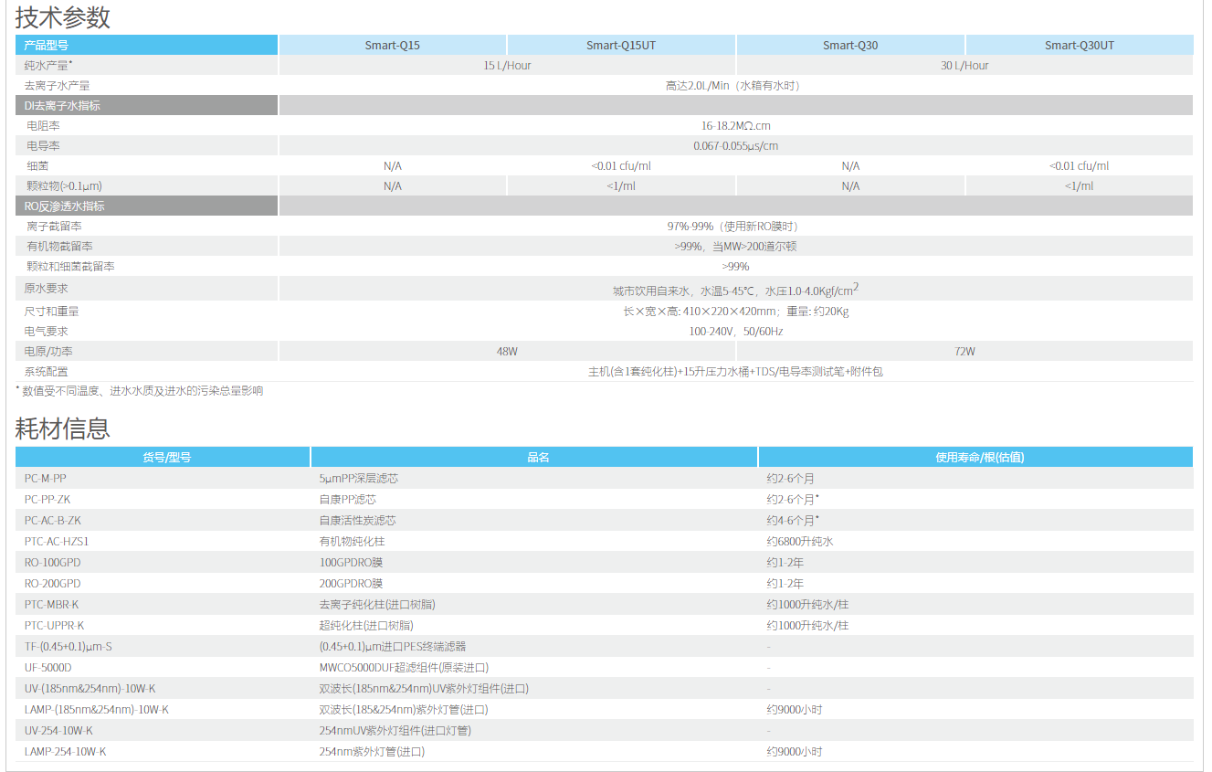This screenshot has width=1212, height=772.
Task: Select the 有机物截留率 row label
Action: (59, 247)
